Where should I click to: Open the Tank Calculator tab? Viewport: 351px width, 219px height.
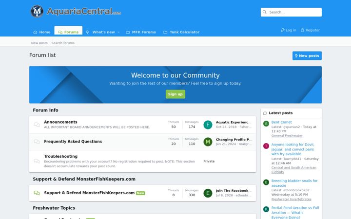pyautogui.click(x=181, y=32)
